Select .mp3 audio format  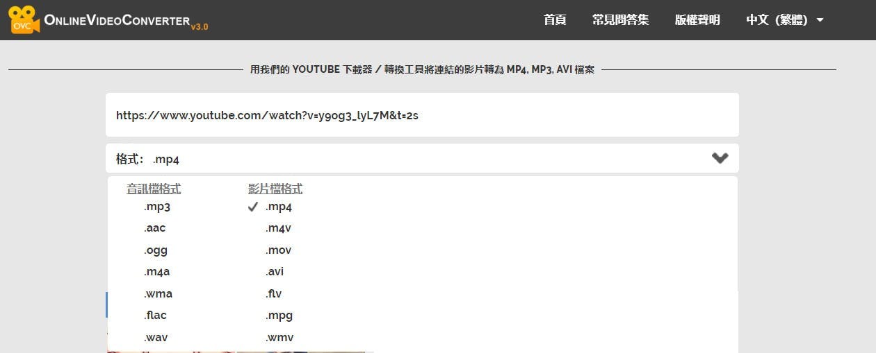(x=157, y=207)
